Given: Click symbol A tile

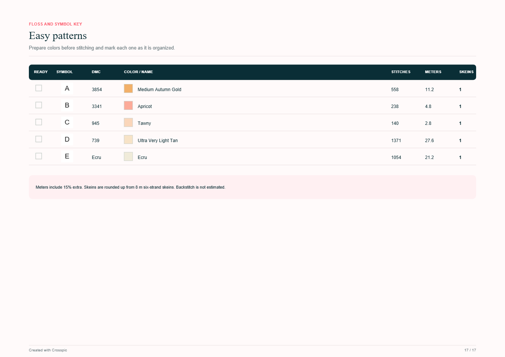Looking at the screenshot, I should [67, 88].
